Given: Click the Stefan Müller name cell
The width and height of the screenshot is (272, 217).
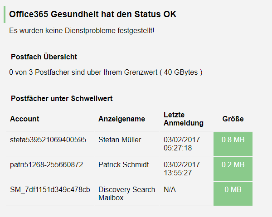Looking at the screenshot, I should (120, 140).
